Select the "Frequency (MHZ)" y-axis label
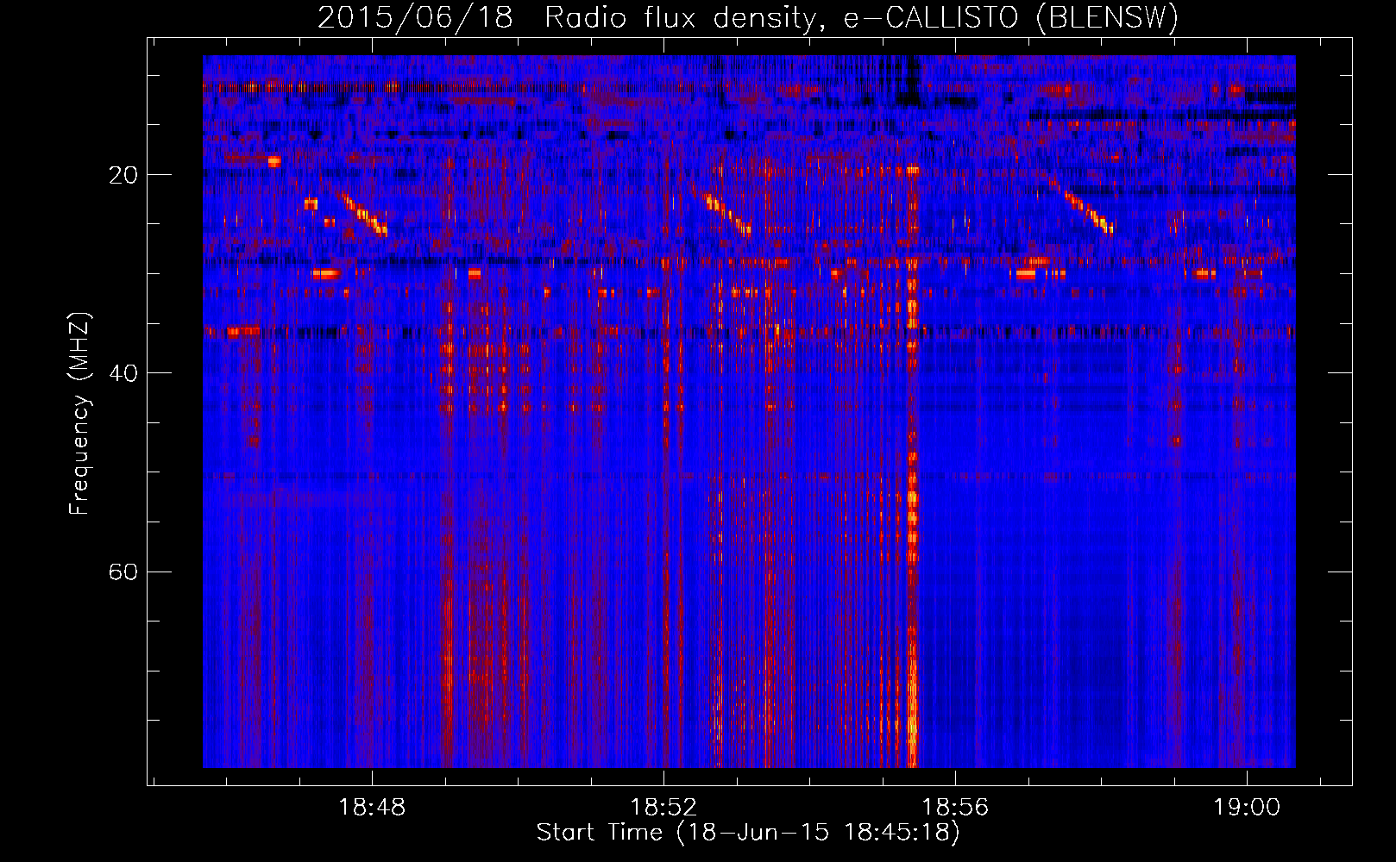1396x862 pixels. (79, 414)
